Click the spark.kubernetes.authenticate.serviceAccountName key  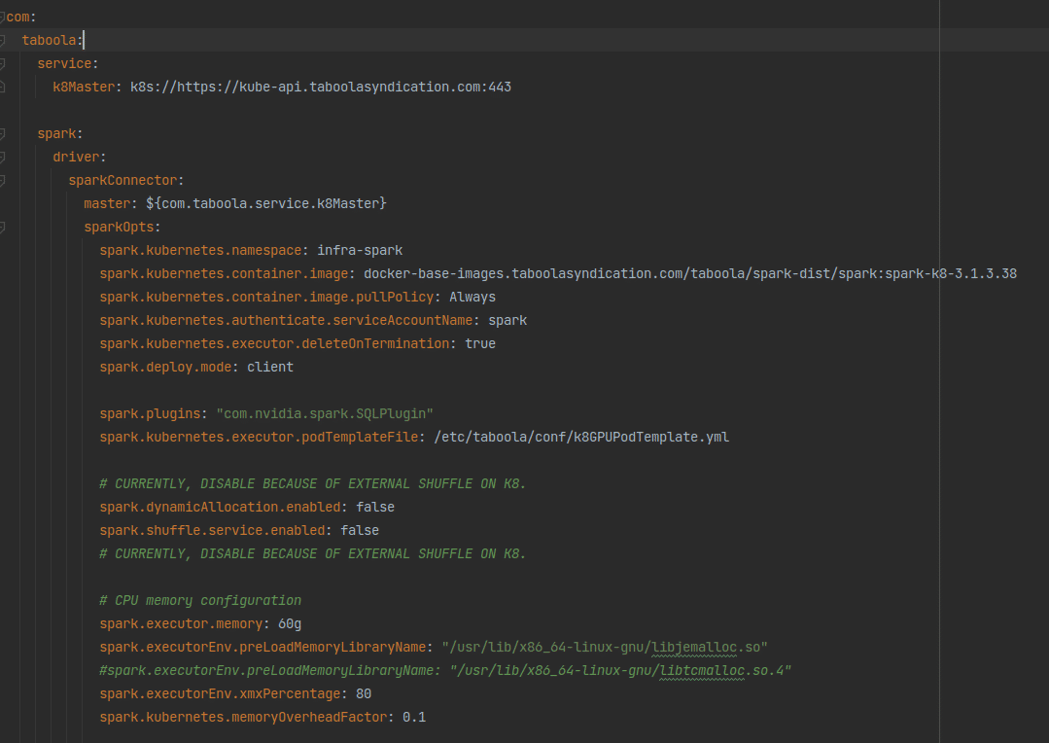pyautogui.click(x=287, y=321)
